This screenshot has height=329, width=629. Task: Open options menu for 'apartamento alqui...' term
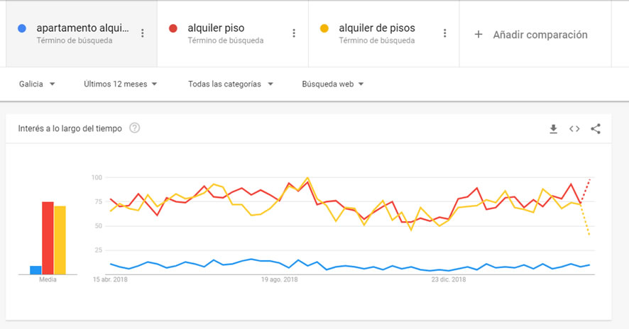pos(143,33)
